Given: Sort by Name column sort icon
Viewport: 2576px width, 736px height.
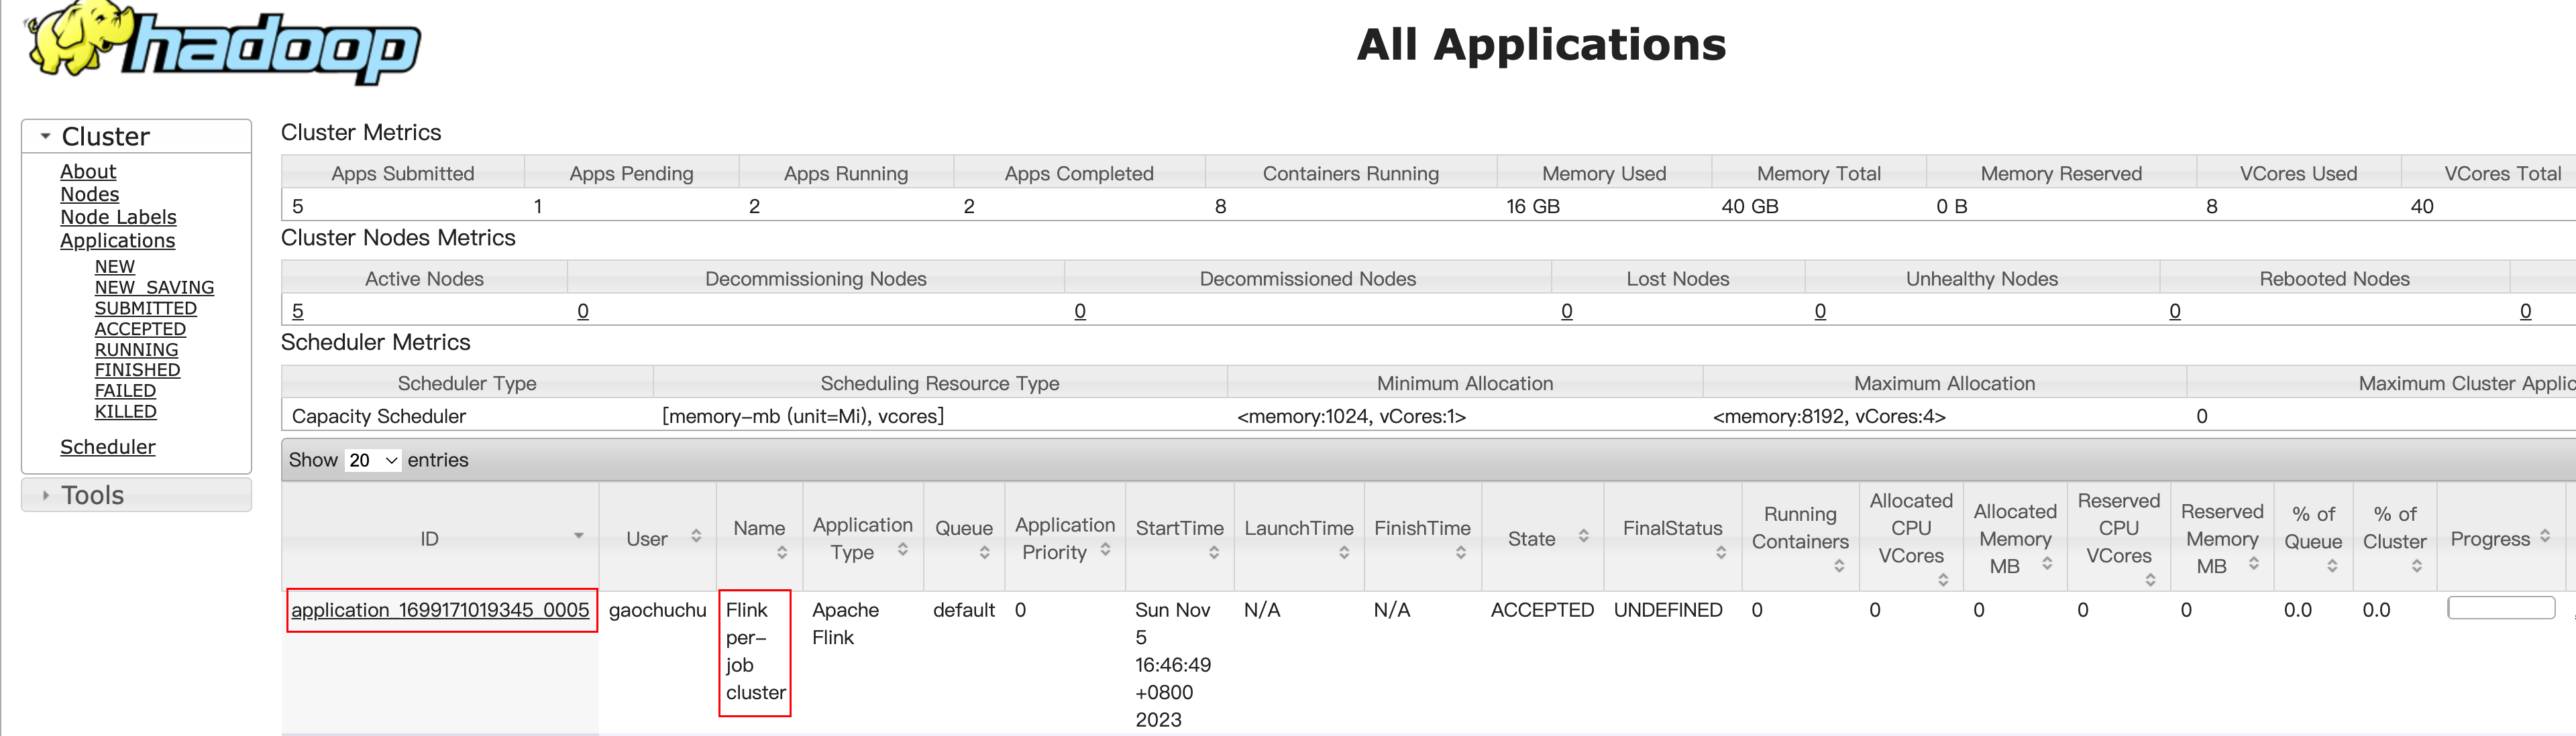Looking at the screenshot, I should pos(782,552).
